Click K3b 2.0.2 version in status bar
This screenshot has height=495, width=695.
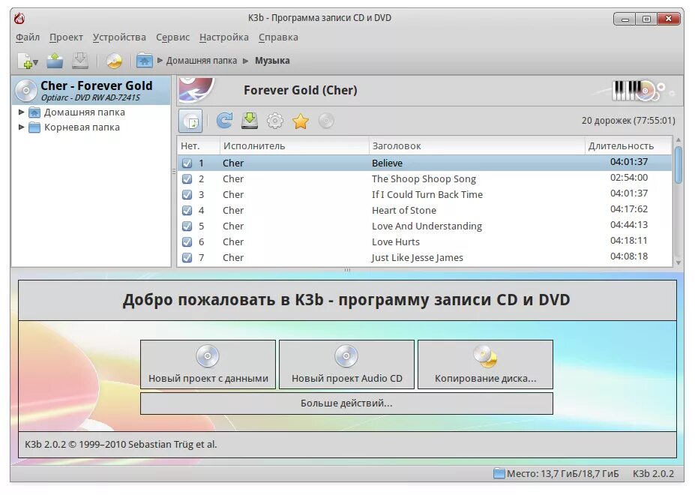(x=653, y=474)
